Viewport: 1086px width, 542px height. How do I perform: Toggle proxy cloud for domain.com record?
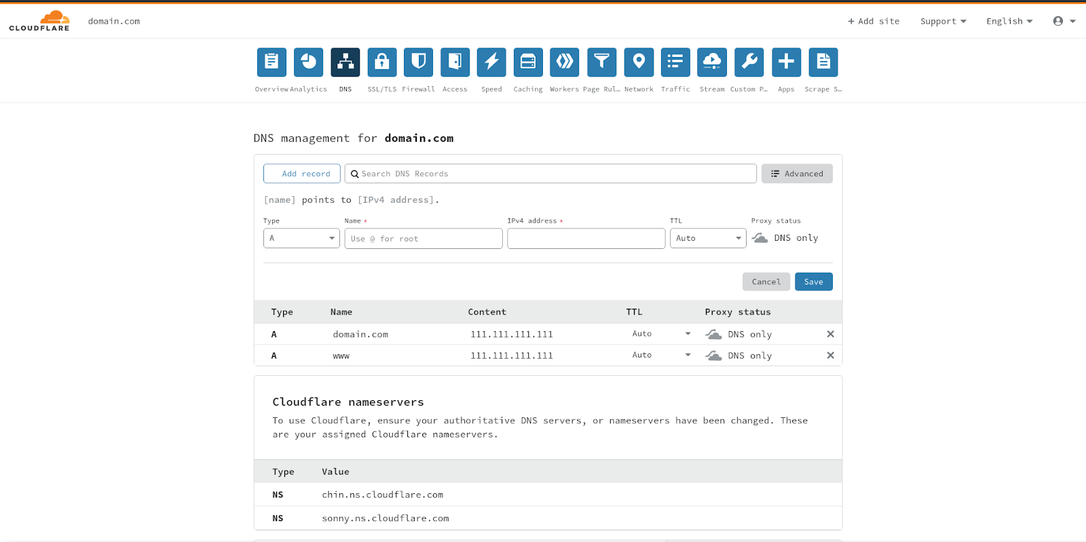[713, 334]
